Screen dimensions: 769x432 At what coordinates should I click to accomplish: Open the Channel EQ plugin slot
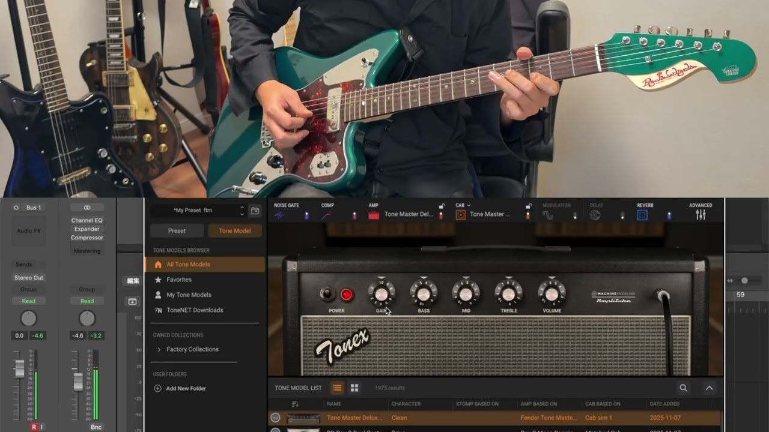[87, 220]
